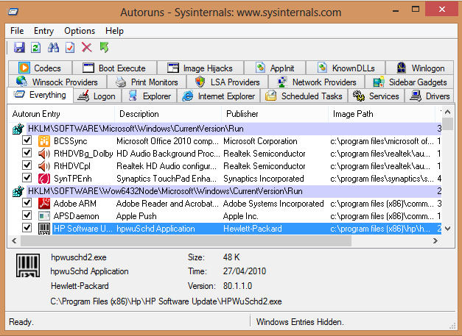The width and height of the screenshot is (462, 336).
Task: Select the KnownDLLs tab
Action: [346, 68]
